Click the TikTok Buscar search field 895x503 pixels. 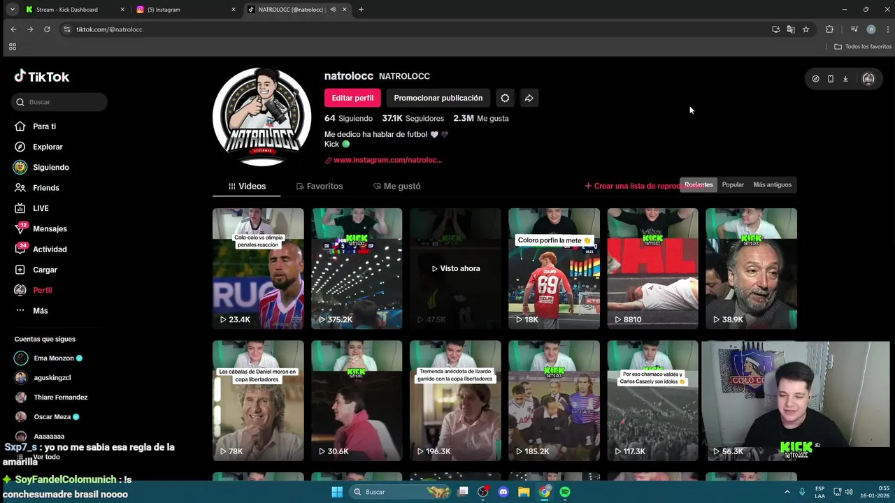[x=60, y=102]
